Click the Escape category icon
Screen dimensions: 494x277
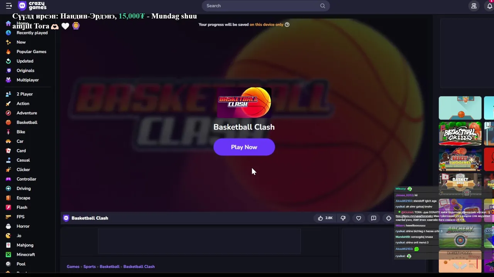click(8, 198)
